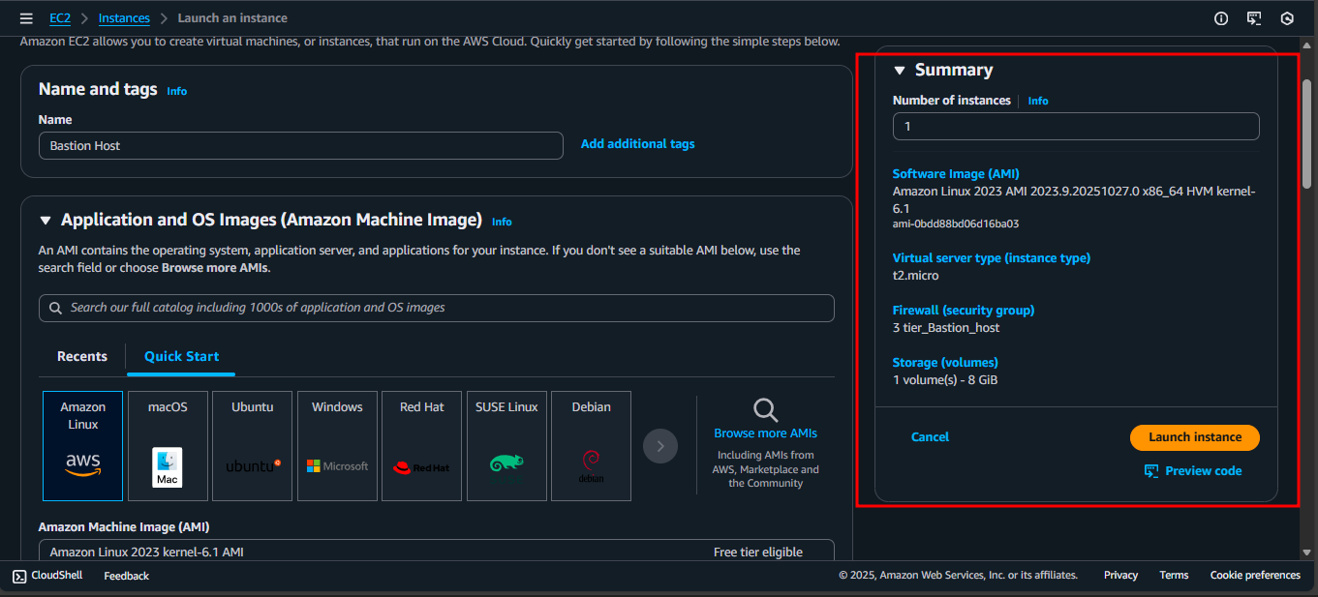The height and width of the screenshot is (597, 1318).
Task: Click Info link beside Number of instances
Action: pos(1038,101)
